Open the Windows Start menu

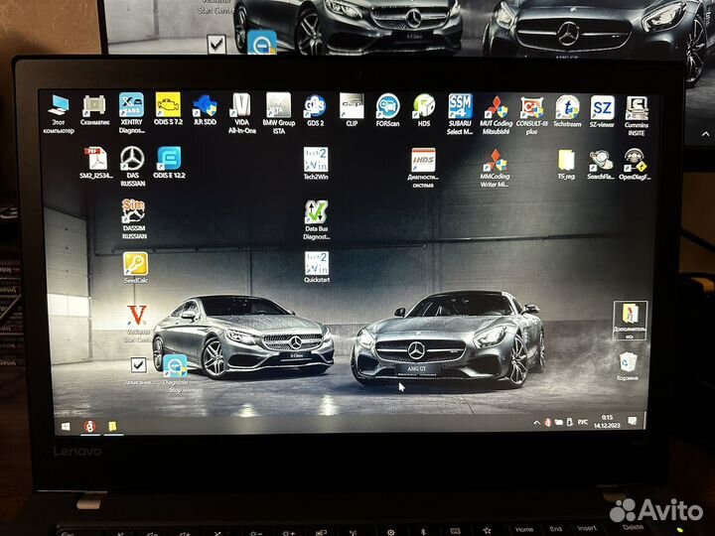[x=66, y=427]
